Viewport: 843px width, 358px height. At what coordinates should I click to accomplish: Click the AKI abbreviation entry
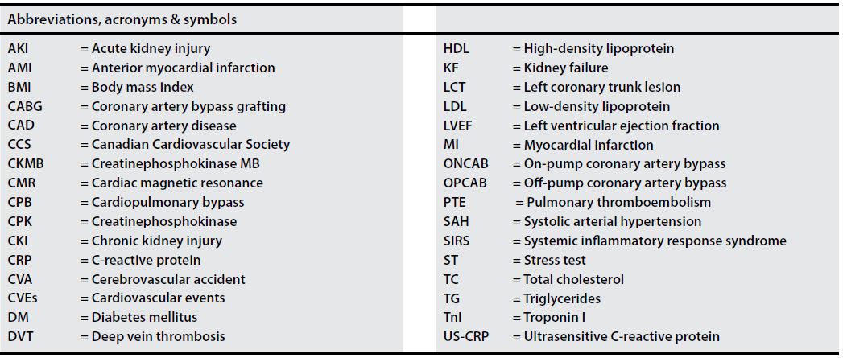pos(19,49)
